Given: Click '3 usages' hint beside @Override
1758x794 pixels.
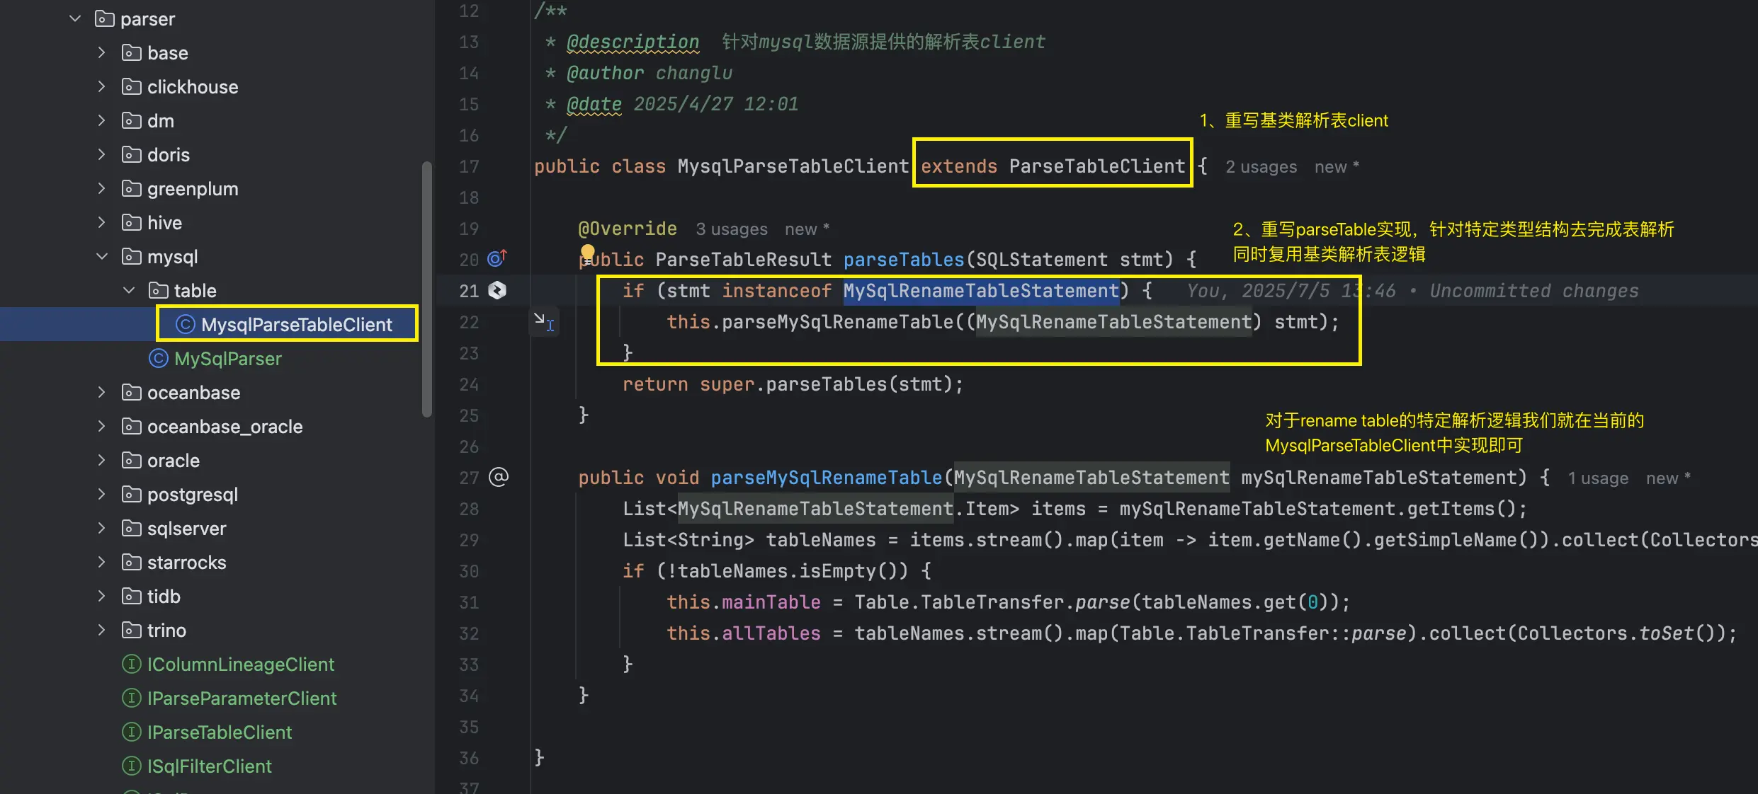Looking at the screenshot, I should 731,229.
